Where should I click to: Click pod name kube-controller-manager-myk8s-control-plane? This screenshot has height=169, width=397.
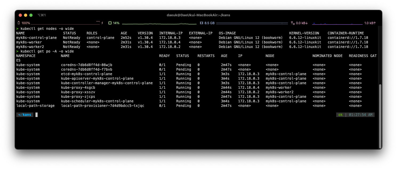point(107,83)
